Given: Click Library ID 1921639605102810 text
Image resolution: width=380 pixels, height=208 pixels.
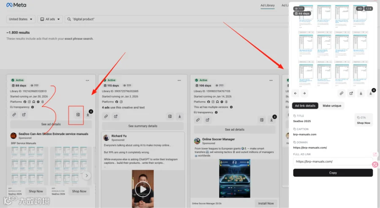Looking at the screenshot, I should click(x=28, y=91).
